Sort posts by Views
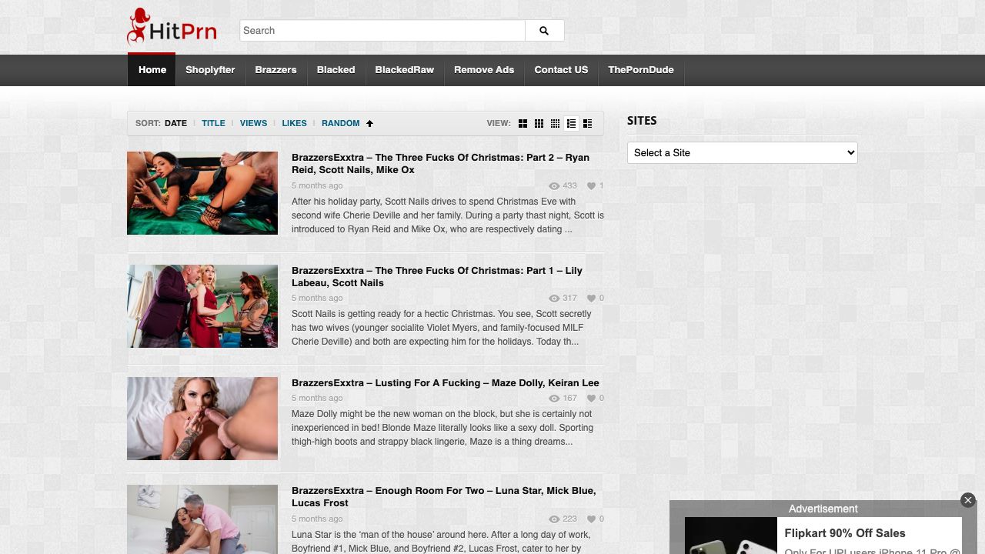 click(x=253, y=123)
